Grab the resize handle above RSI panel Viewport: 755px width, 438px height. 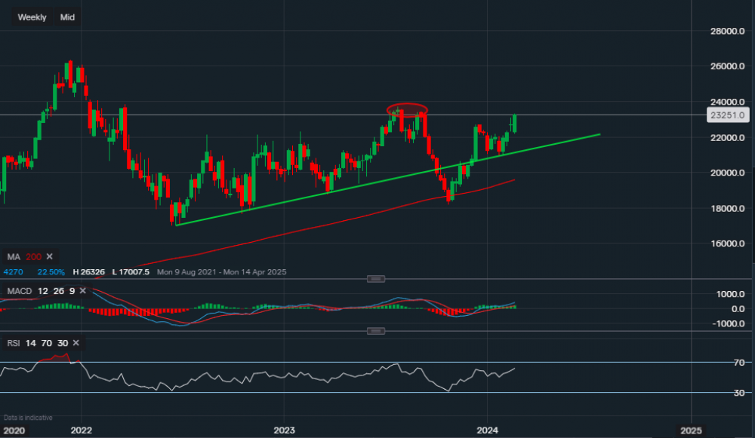375,331
